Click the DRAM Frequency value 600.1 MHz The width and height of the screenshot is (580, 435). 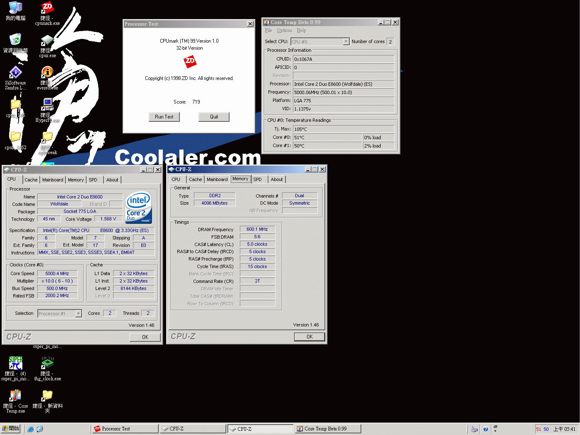tap(257, 229)
